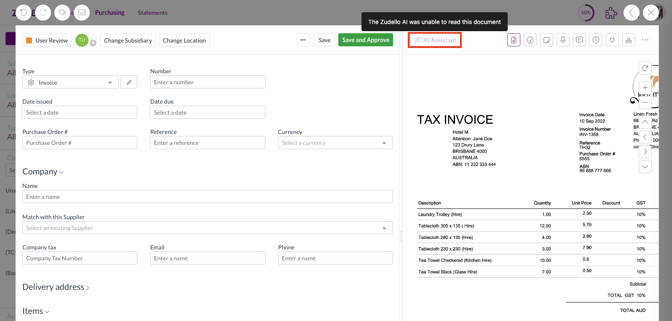Click the Save button

(x=324, y=40)
